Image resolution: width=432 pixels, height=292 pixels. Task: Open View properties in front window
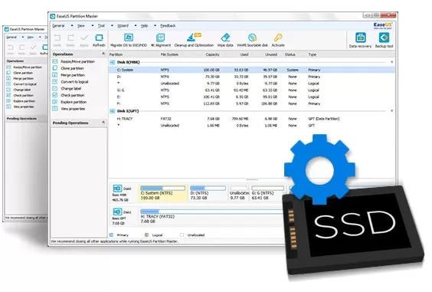[x=69, y=109]
